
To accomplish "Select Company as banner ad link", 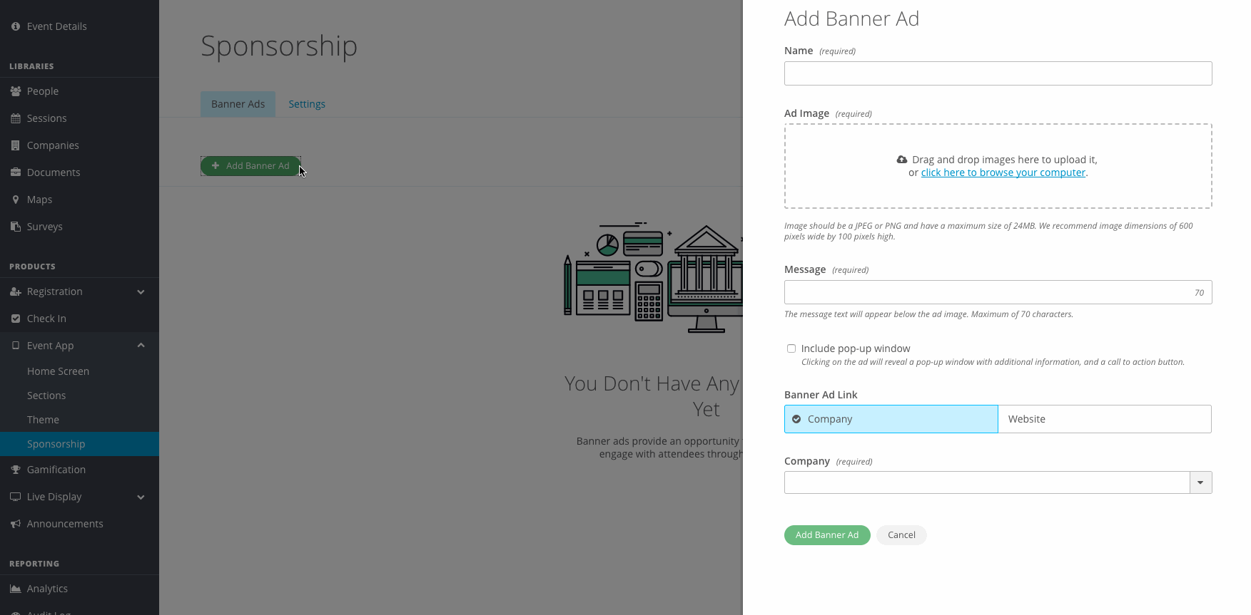I will 891,419.
